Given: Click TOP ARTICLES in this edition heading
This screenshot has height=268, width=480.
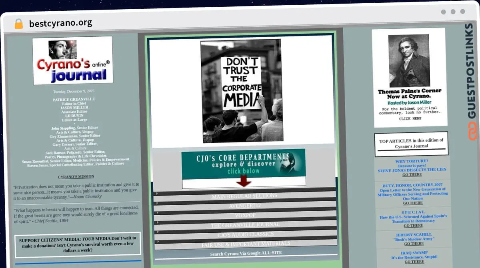Looking at the screenshot, I should (x=411, y=143).
